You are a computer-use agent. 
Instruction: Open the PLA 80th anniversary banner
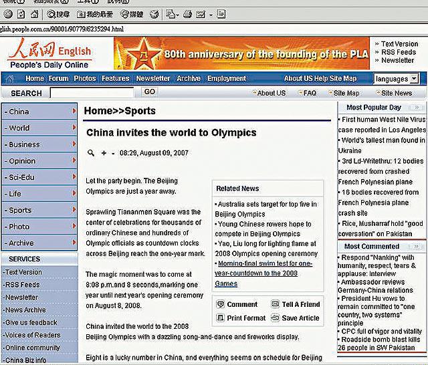coord(241,53)
